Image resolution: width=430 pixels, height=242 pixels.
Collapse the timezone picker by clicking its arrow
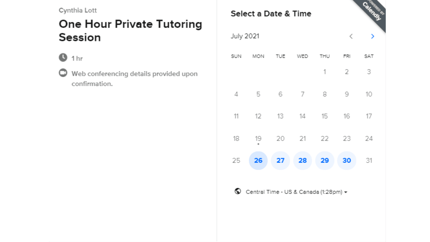[345, 192]
